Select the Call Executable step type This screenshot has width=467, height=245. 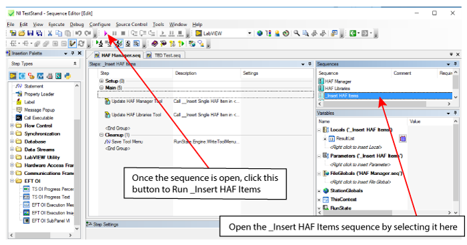(35, 117)
